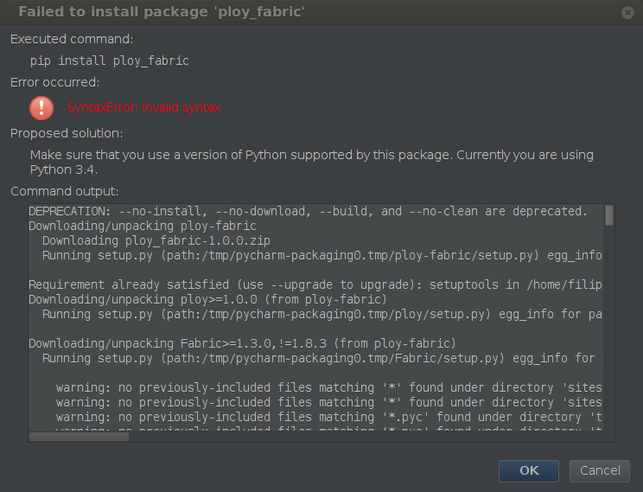Viewport: 643px width, 492px height.
Task: Click the 'SyntaxError: invalid syntax' message
Action: pyautogui.click(x=143, y=107)
